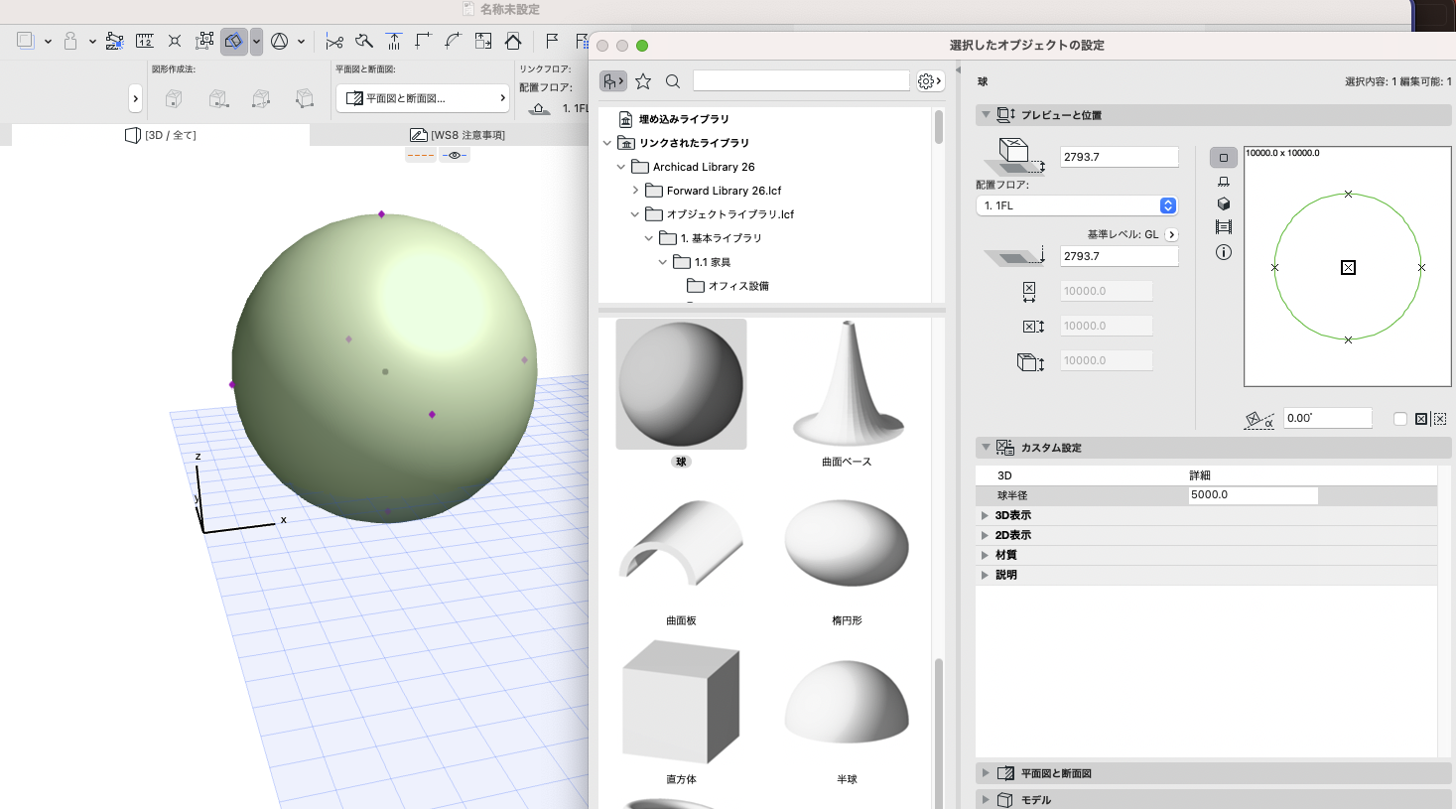Select the scissors trim tool in toolbar

(334, 41)
